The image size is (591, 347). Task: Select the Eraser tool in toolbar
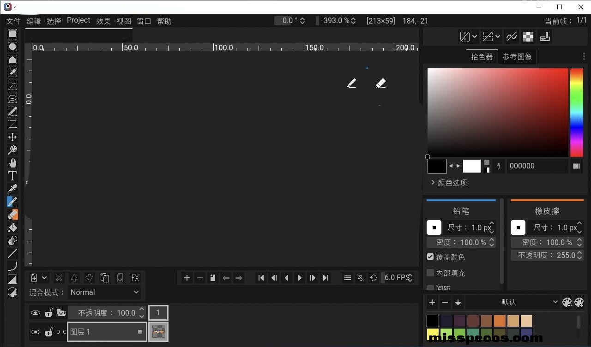click(x=12, y=215)
